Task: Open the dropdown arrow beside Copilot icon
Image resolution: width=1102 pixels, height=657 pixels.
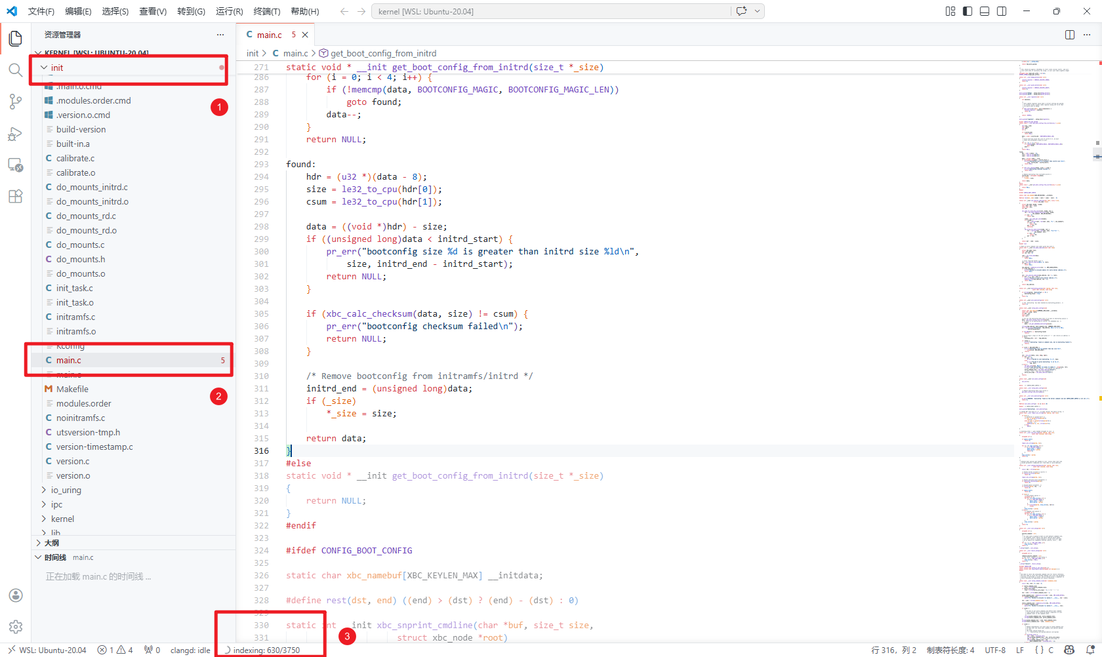Action: click(x=757, y=11)
